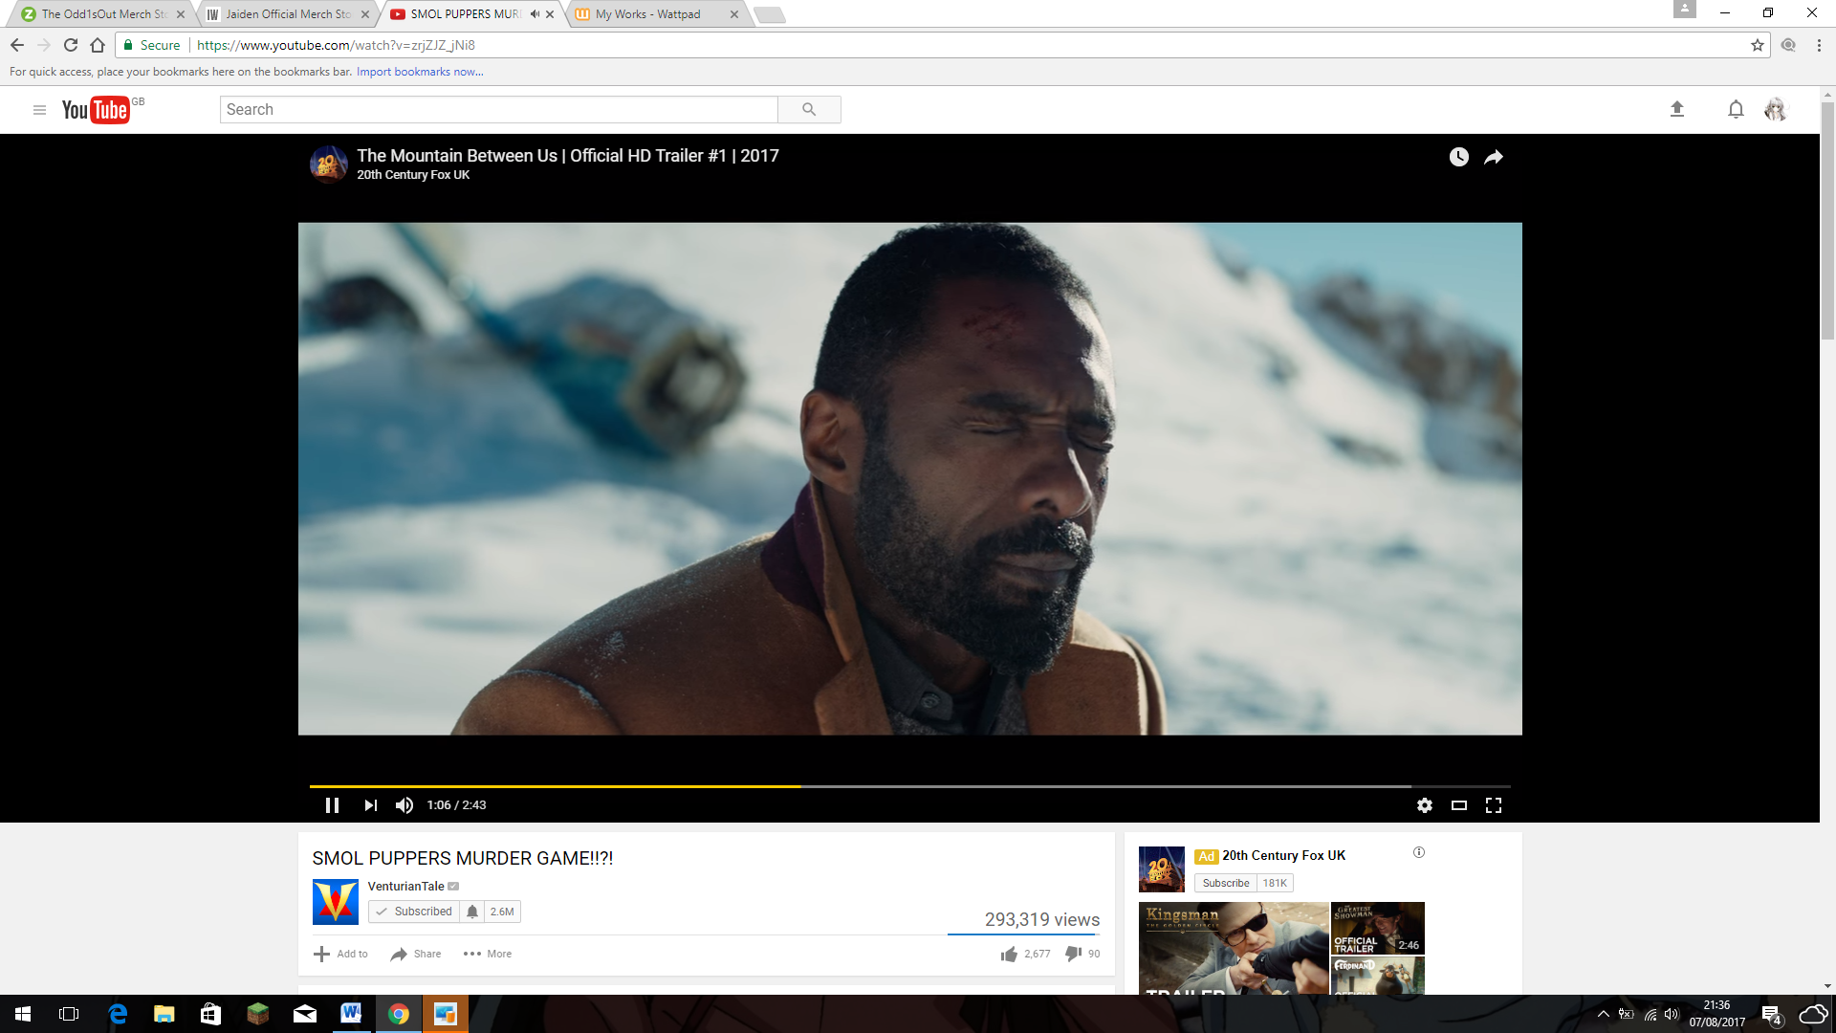The width and height of the screenshot is (1836, 1033).
Task: Click the search magnifier button
Action: [809, 110]
